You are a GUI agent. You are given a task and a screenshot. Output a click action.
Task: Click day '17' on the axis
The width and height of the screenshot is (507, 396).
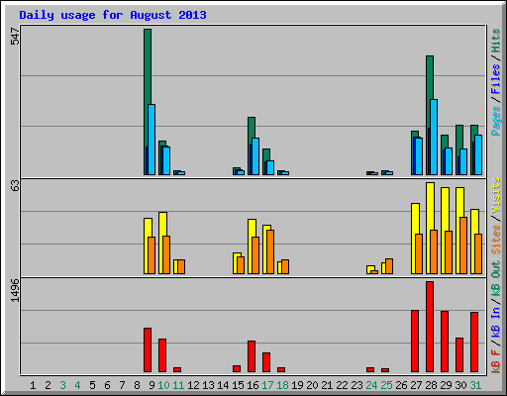(x=267, y=385)
